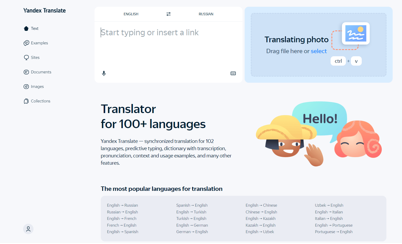Swap languages with the arrows icon

click(169, 14)
